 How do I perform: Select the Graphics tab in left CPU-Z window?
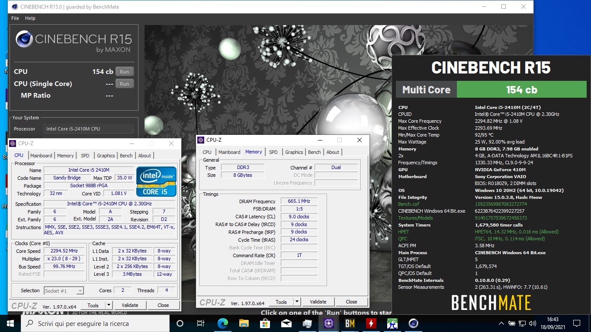click(x=106, y=156)
